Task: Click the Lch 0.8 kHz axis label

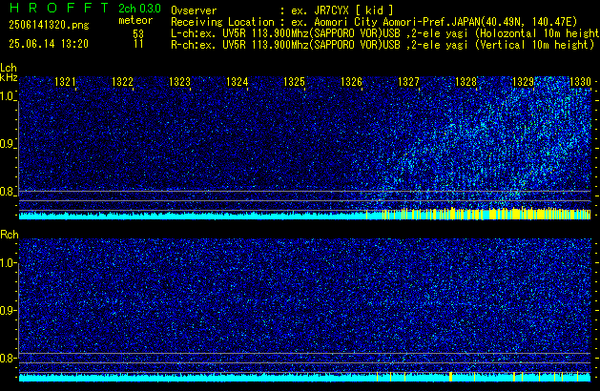Action: pos(8,192)
